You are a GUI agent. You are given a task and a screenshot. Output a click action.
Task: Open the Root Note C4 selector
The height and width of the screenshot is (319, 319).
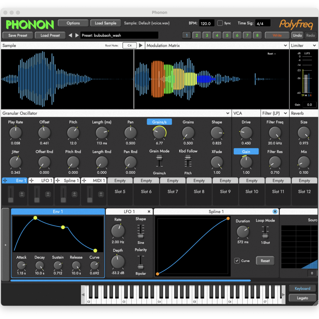click(130, 45)
